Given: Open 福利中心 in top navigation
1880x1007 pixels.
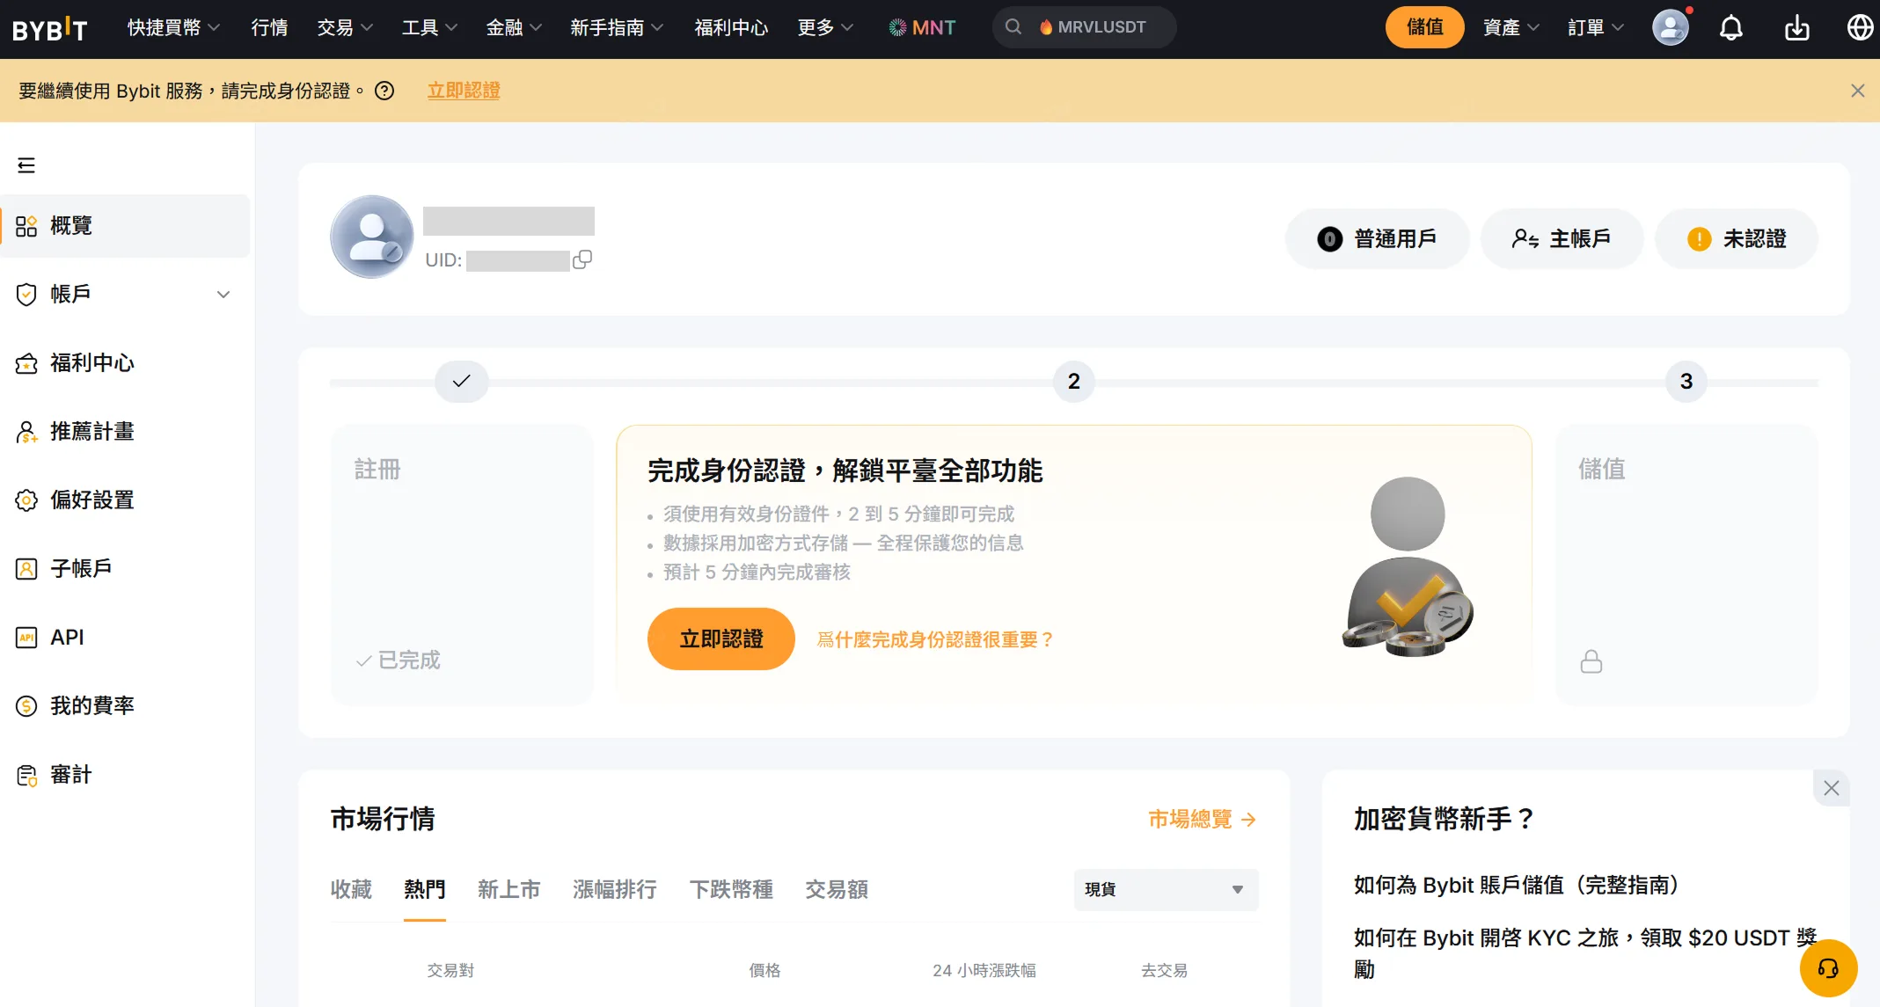Looking at the screenshot, I should click(731, 28).
